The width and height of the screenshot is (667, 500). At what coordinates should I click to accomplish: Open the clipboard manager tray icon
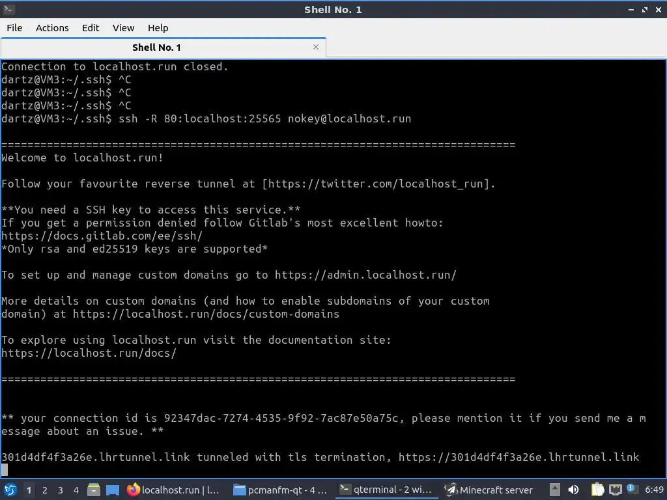597,490
